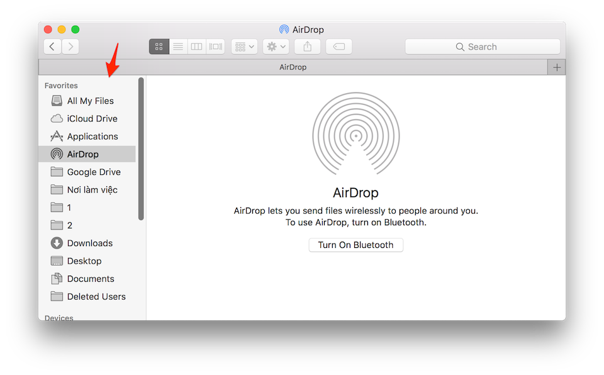This screenshot has width=604, height=375.
Task: Click the sidebar vertical scrollbar
Action: pos(141,148)
